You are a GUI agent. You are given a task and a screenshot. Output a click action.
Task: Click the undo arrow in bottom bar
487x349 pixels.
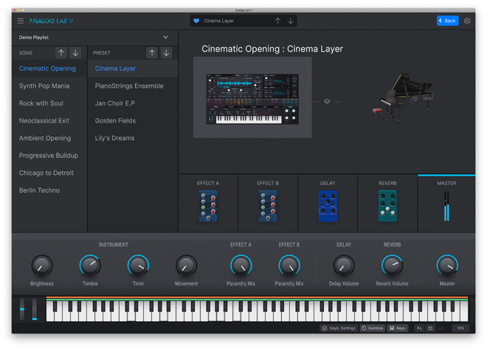coord(419,328)
